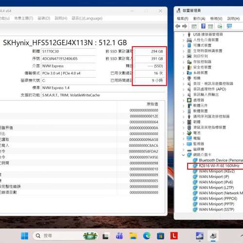Viewport: 243px width, 243px height.
Task: Launch Microsoft Edge from the taskbar
Action: coord(147,236)
